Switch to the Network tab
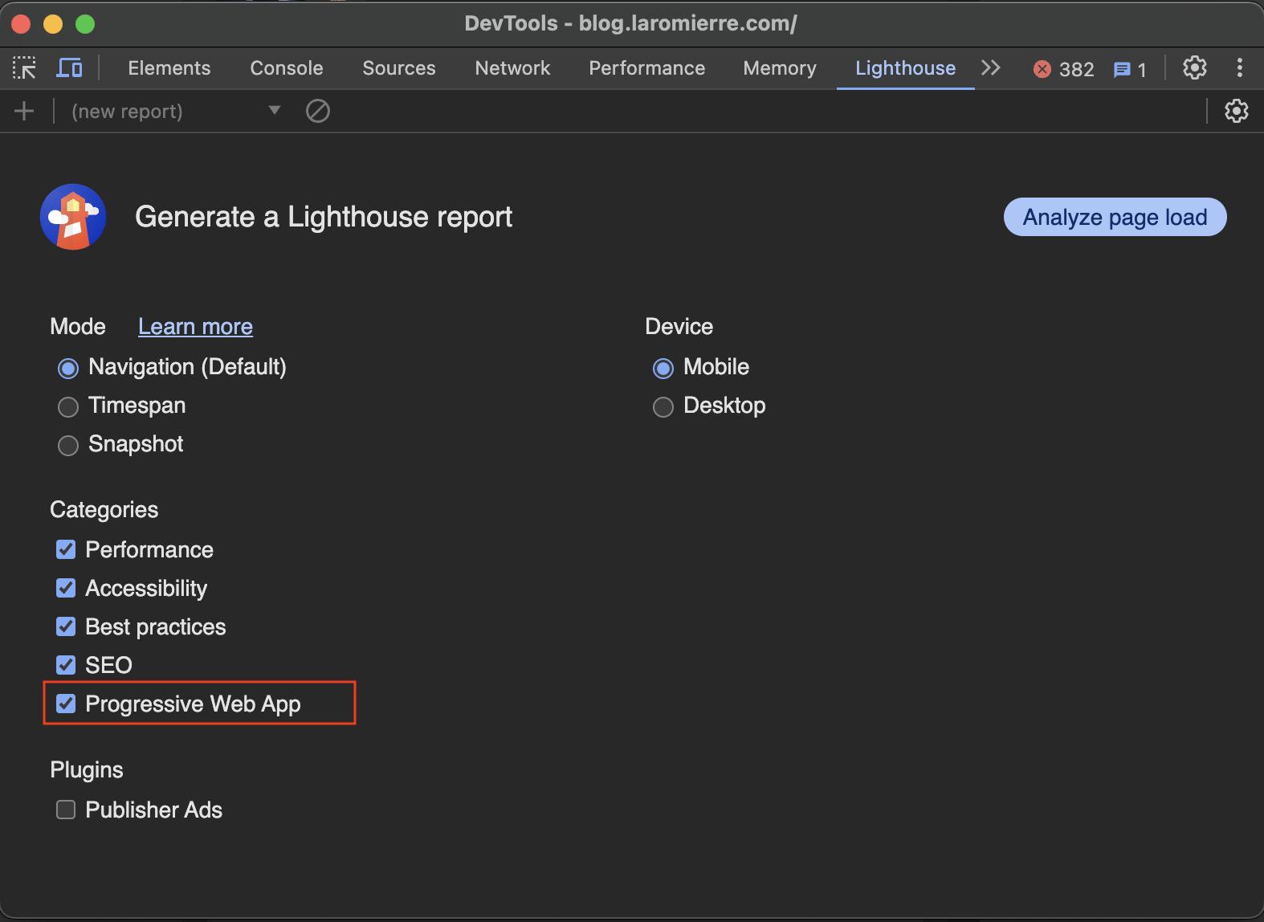 tap(512, 68)
